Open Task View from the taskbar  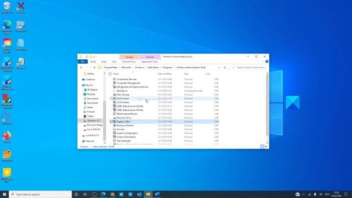[x=85, y=194]
